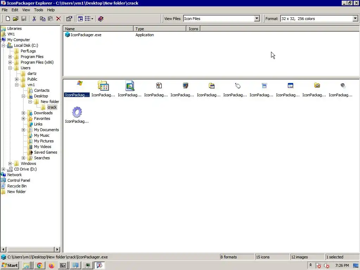The width and height of the screenshot is (360, 270).
Task: Select the dartz folder in tree
Action: click(x=32, y=73)
